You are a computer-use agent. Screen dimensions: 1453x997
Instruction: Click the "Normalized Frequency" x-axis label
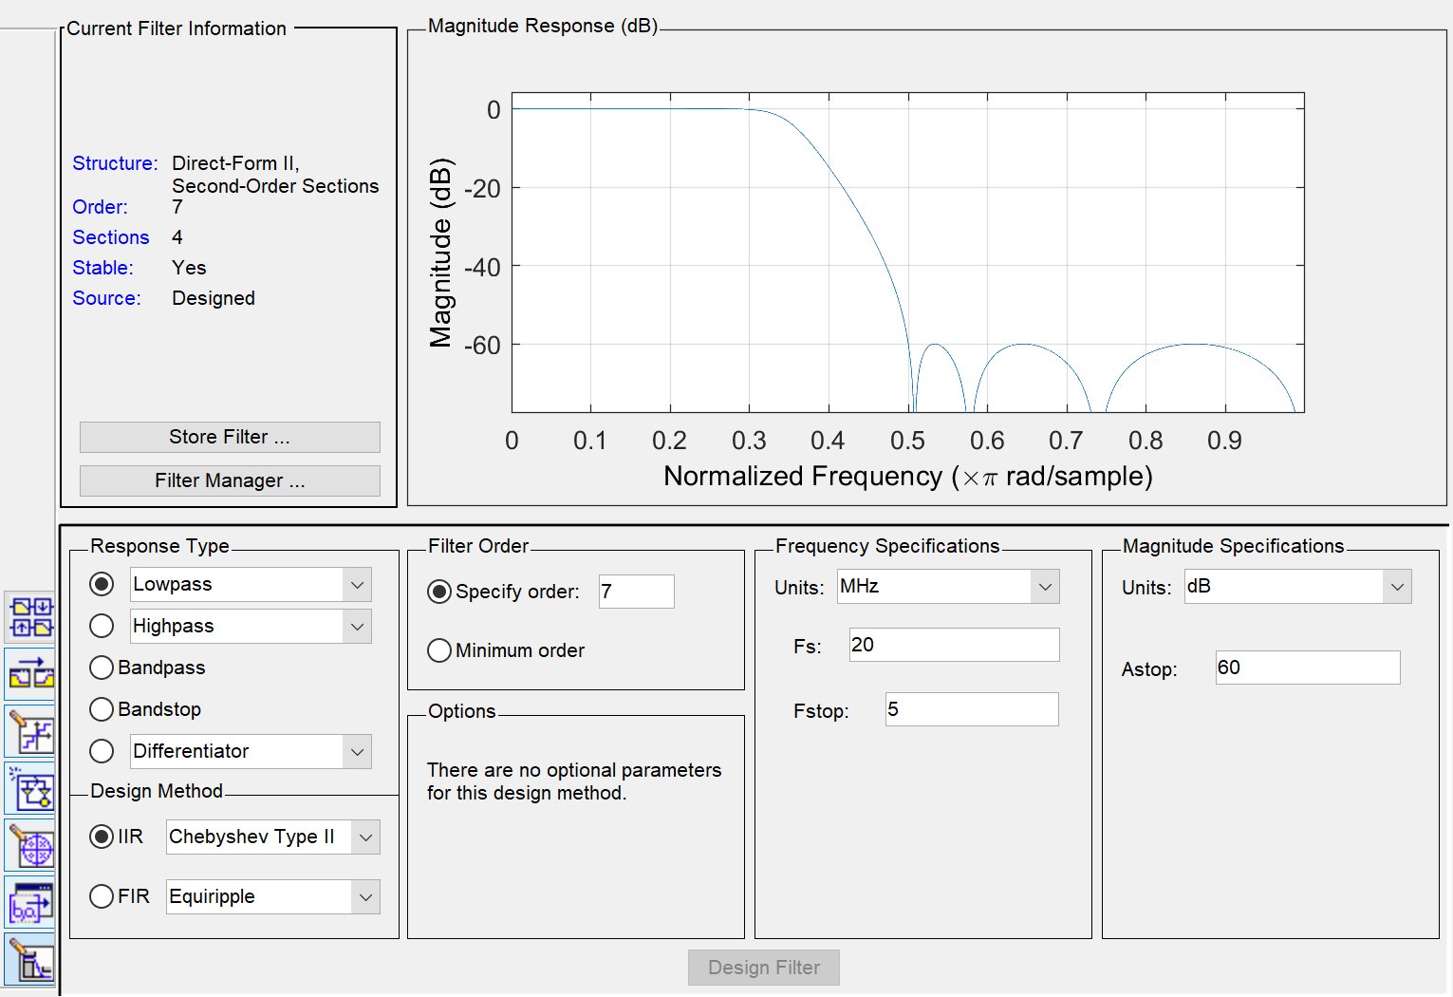pyautogui.click(x=908, y=476)
